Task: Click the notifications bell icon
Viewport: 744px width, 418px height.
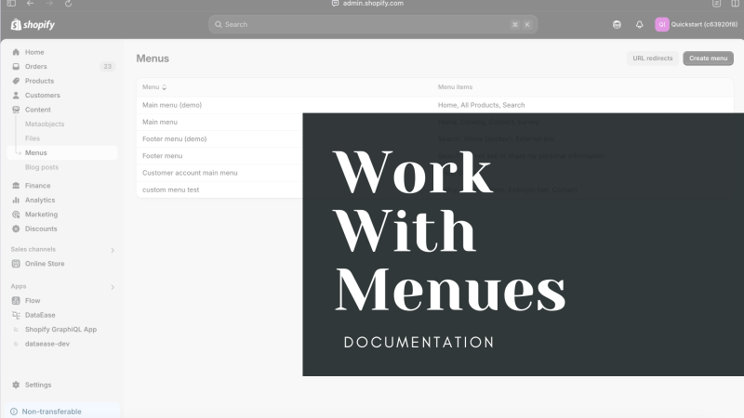Action: point(640,25)
